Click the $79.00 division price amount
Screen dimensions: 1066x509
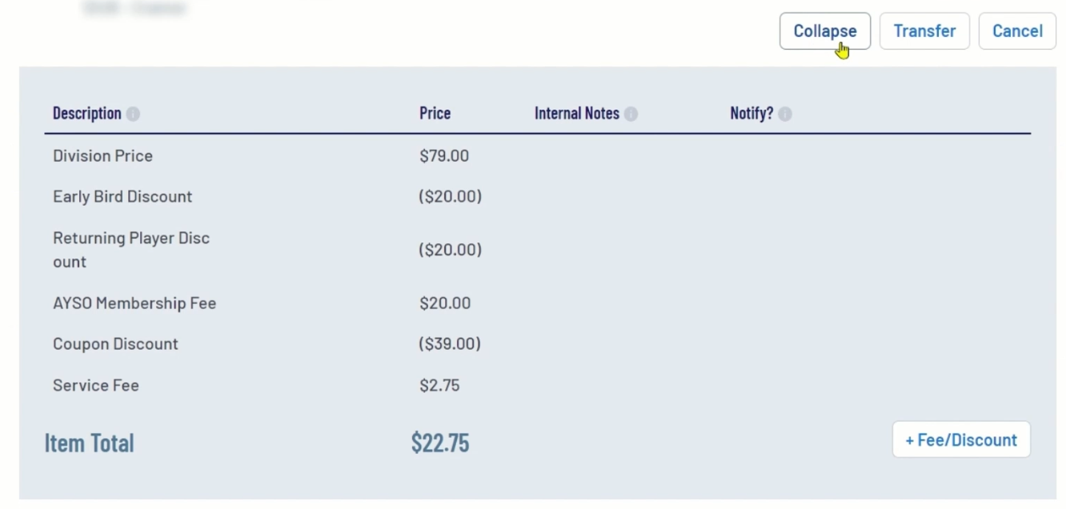pyautogui.click(x=444, y=156)
